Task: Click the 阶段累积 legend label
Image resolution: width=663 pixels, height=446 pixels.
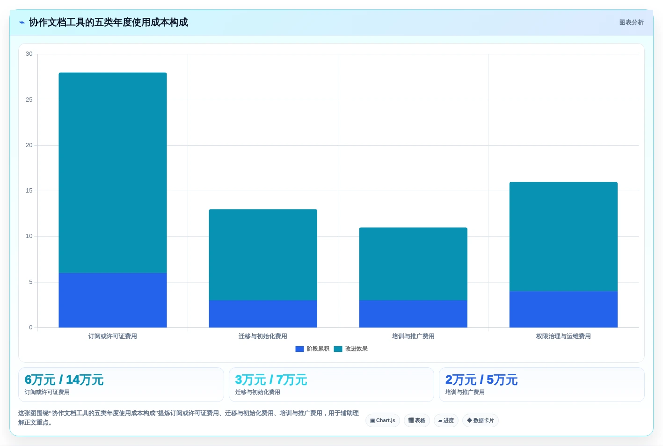Action: pos(318,349)
